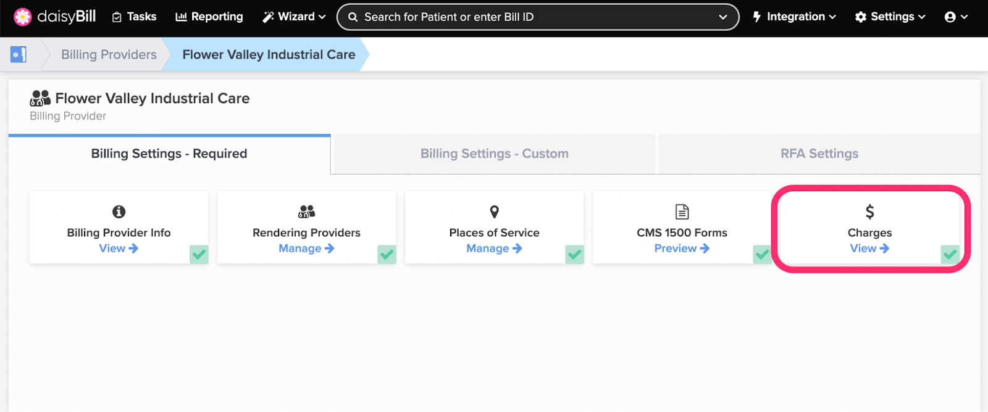Click View link under Billing Provider Info
988x412 pixels.
(119, 248)
